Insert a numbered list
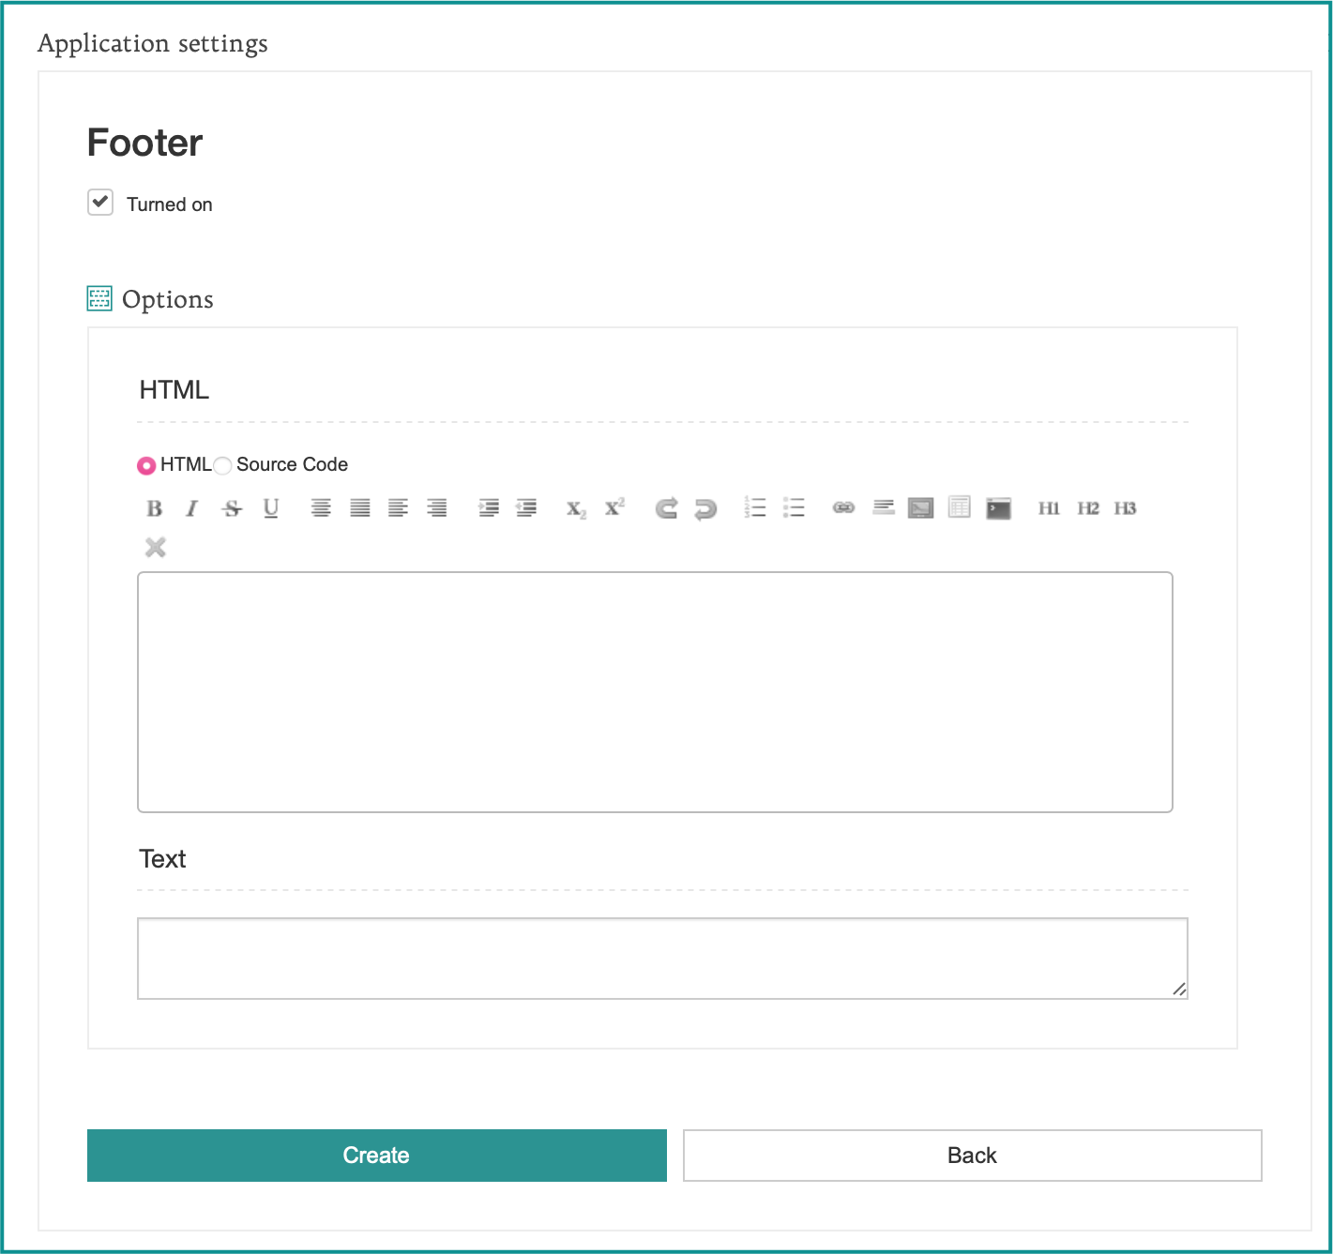 pyautogui.click(x=755, y=507)
